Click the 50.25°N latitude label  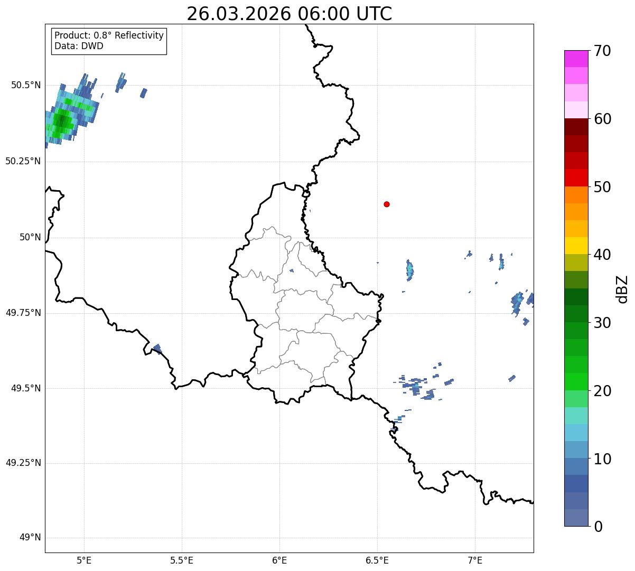click(23, 161)
